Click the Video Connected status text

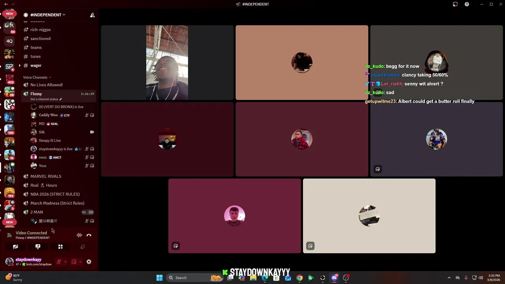click(x=31, y=233)
